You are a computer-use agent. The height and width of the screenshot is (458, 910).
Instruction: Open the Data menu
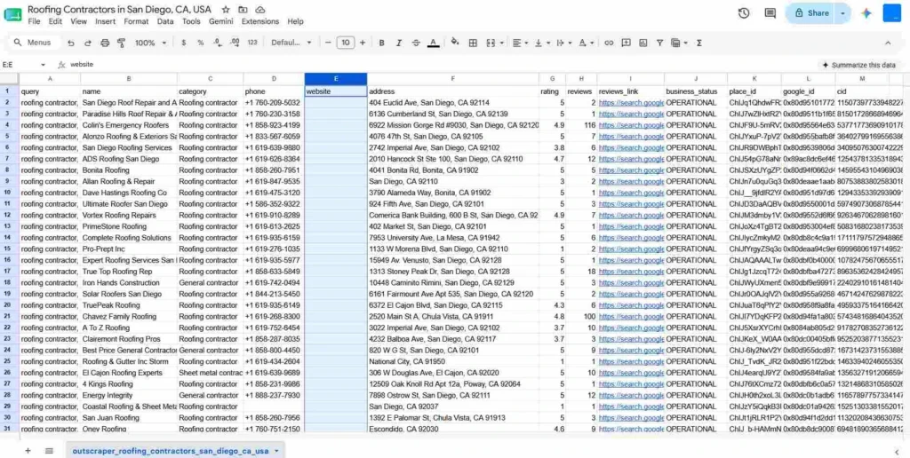165,21
